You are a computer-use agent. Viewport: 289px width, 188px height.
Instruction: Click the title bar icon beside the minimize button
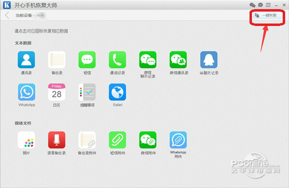tap(268, 5)
